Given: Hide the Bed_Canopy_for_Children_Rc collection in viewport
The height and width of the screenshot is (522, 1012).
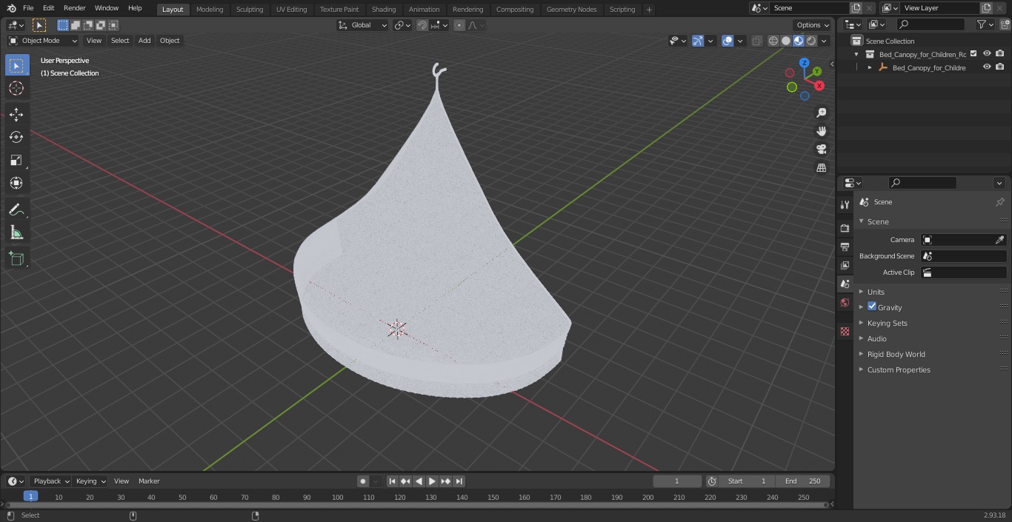Looking at the screenshot, I should pyautogui.click(x=987, y=53).
